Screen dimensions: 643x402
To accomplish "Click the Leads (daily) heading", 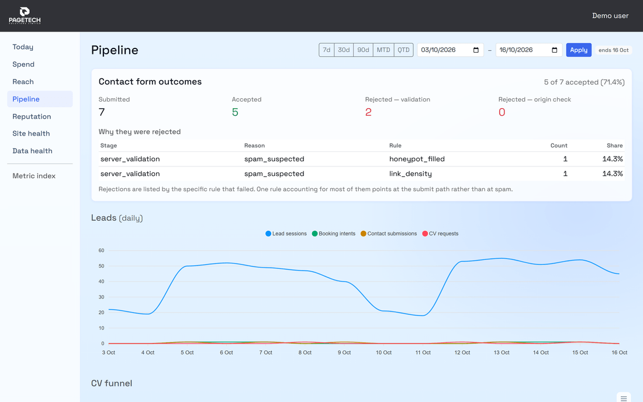I will (x=117, y=218).
